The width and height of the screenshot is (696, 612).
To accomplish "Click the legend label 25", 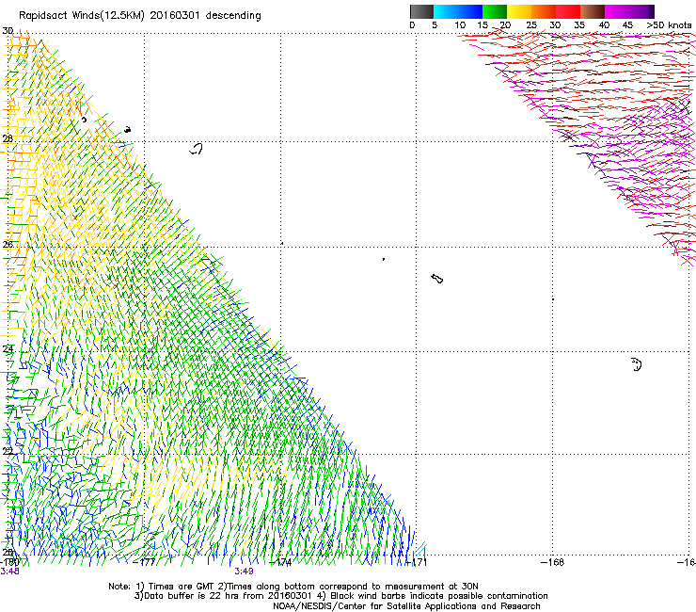I will 531,25.
